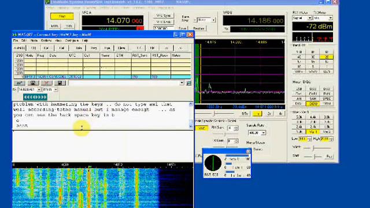Click the MixW waterfall display
Viewport: 370px width, 208px height.
tap(103, 188)
